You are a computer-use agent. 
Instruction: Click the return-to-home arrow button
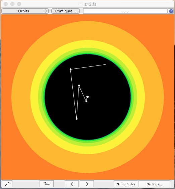pyautogui.click(x=47, y=184)
